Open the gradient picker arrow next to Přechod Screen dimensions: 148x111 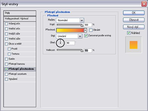[85, 30]
